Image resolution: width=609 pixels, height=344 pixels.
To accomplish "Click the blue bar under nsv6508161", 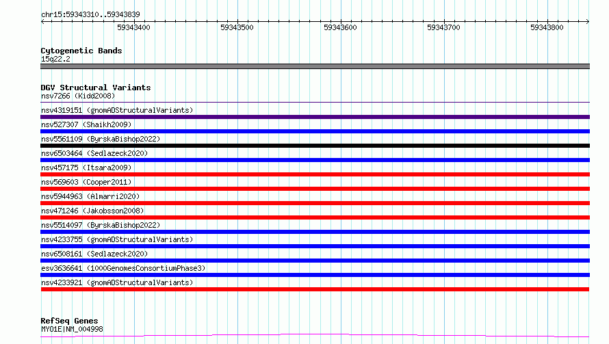I will point(315,261).
